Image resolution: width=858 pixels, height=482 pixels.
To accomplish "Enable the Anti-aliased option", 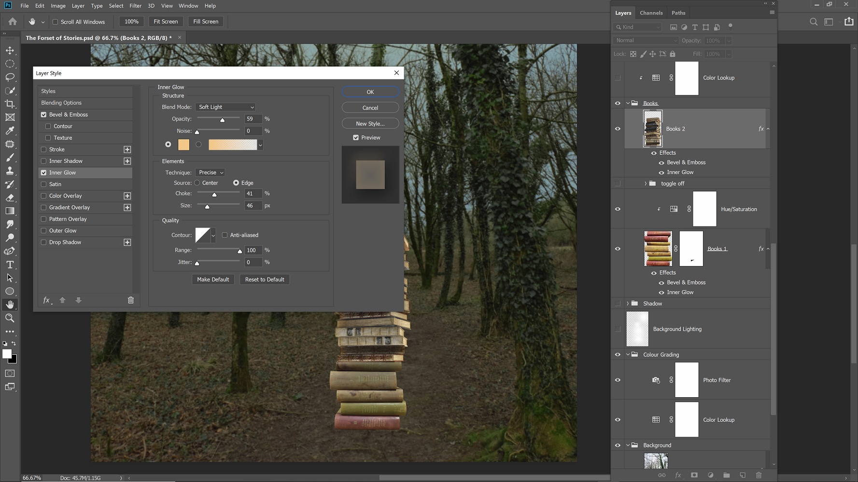I will tap(225, 235).
